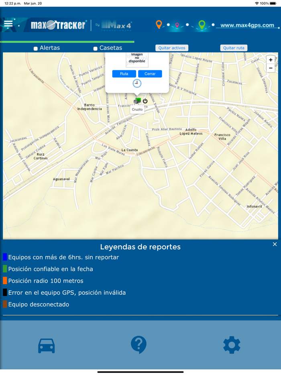The width and height of the screenshot is (281, 375).
Task: Click the Infonavit map label
Action: click(x=255, y=206)
